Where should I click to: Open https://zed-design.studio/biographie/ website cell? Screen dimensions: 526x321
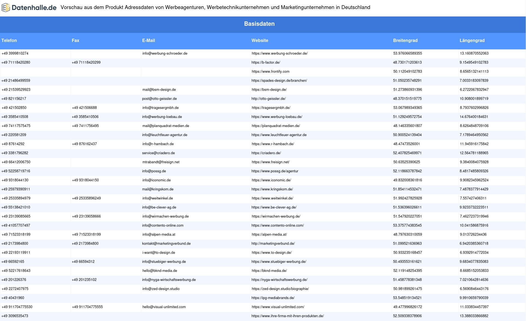(x=280, y=289)
